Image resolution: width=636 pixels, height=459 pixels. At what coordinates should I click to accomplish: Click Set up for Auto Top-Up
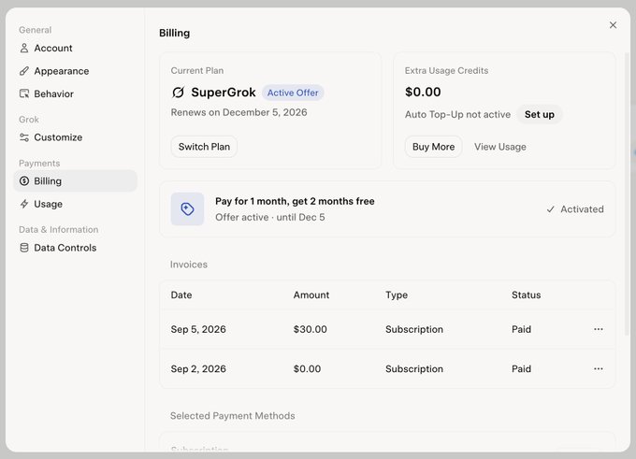540,114
